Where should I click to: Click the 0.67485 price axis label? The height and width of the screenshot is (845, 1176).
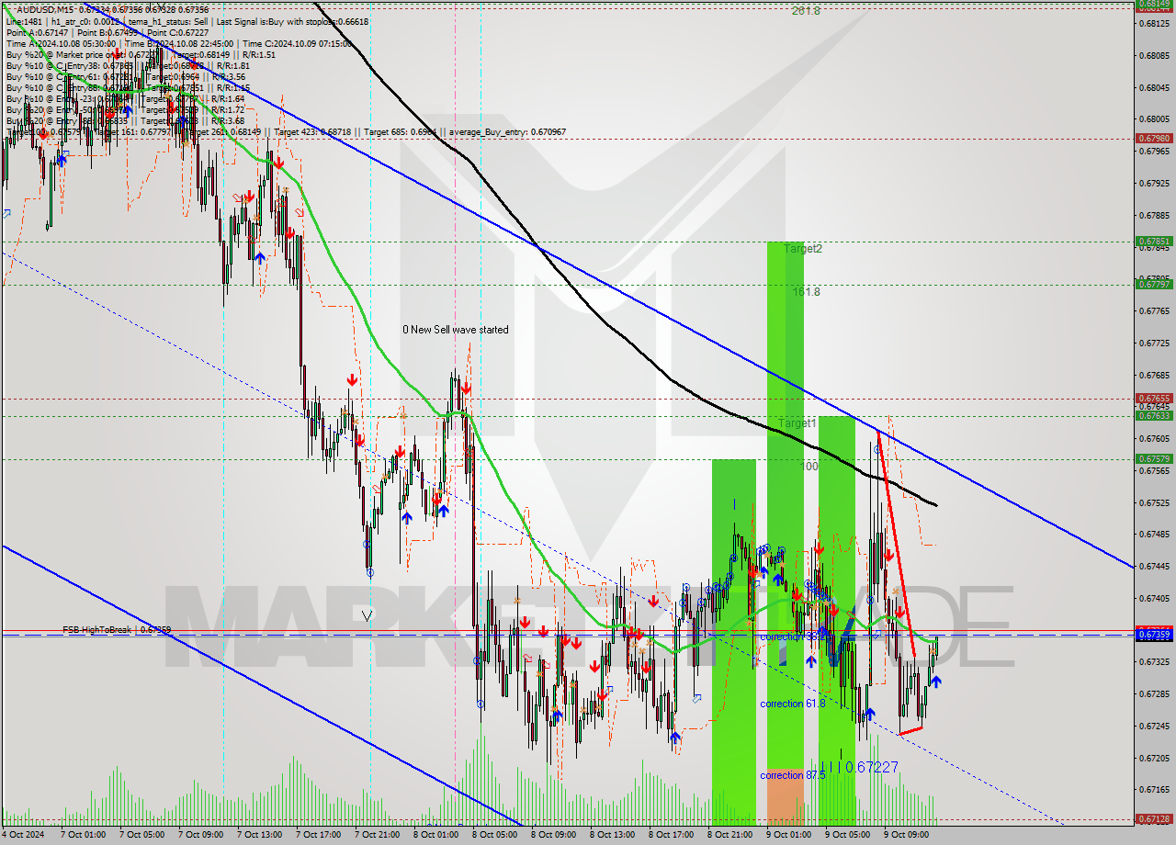[1154, 535]
